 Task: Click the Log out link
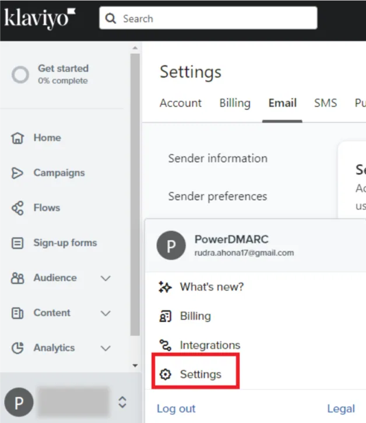176,408
